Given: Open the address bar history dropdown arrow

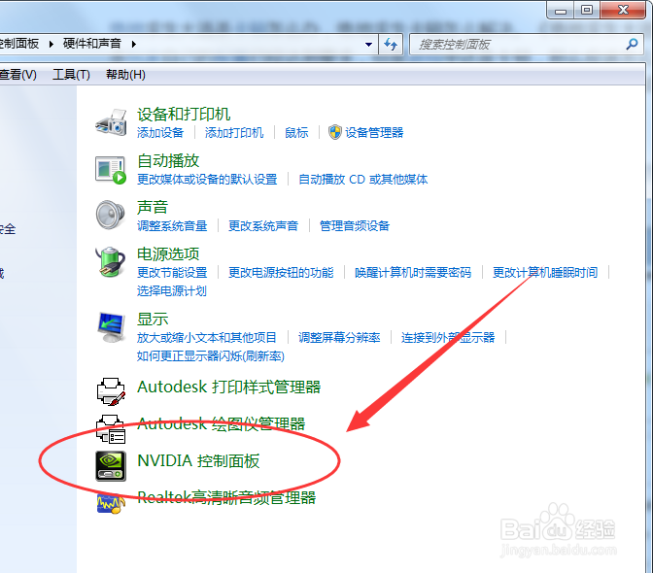Looking at the screenshot, I should click(x=368, y=44).
